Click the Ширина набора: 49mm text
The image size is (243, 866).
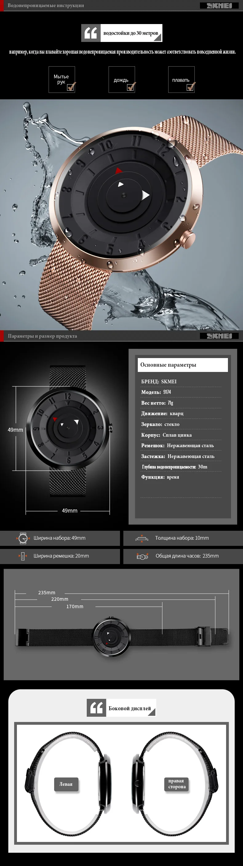point(59,538)
